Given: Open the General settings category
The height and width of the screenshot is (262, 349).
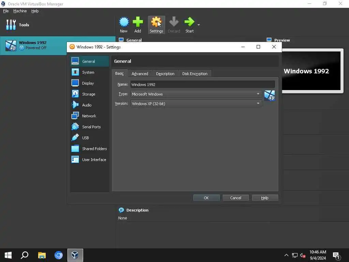Looking at the screenshot, I should [90, 61].
